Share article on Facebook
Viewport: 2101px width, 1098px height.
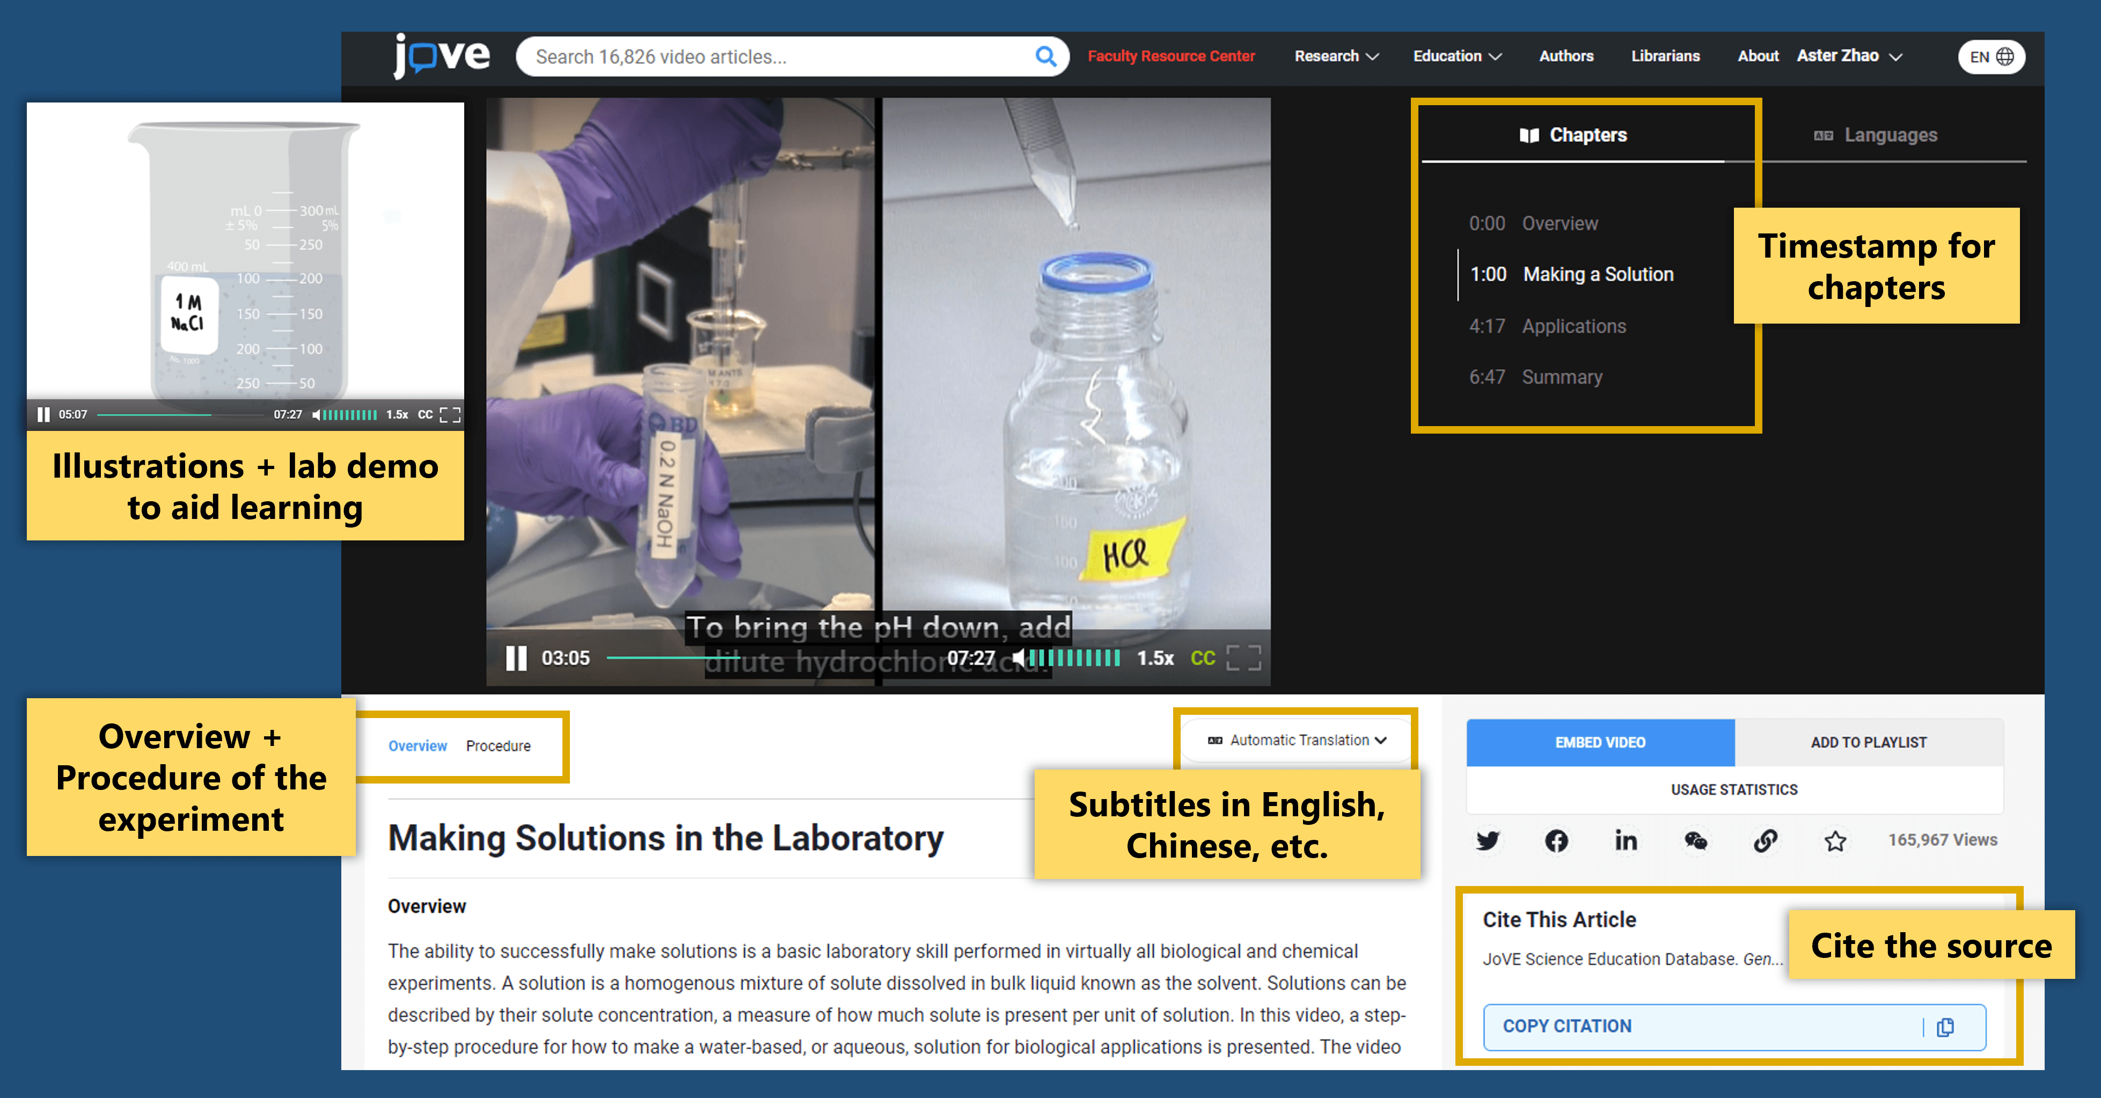pos(1556,840)
